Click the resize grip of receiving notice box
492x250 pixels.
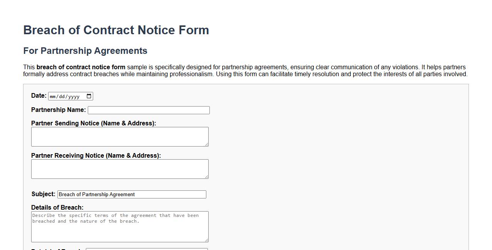pyautogui.click(x=207, y=177)
